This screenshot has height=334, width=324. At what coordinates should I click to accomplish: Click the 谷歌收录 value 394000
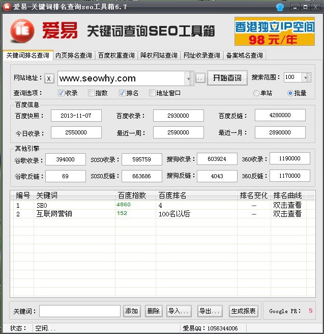tap(66, 159)
